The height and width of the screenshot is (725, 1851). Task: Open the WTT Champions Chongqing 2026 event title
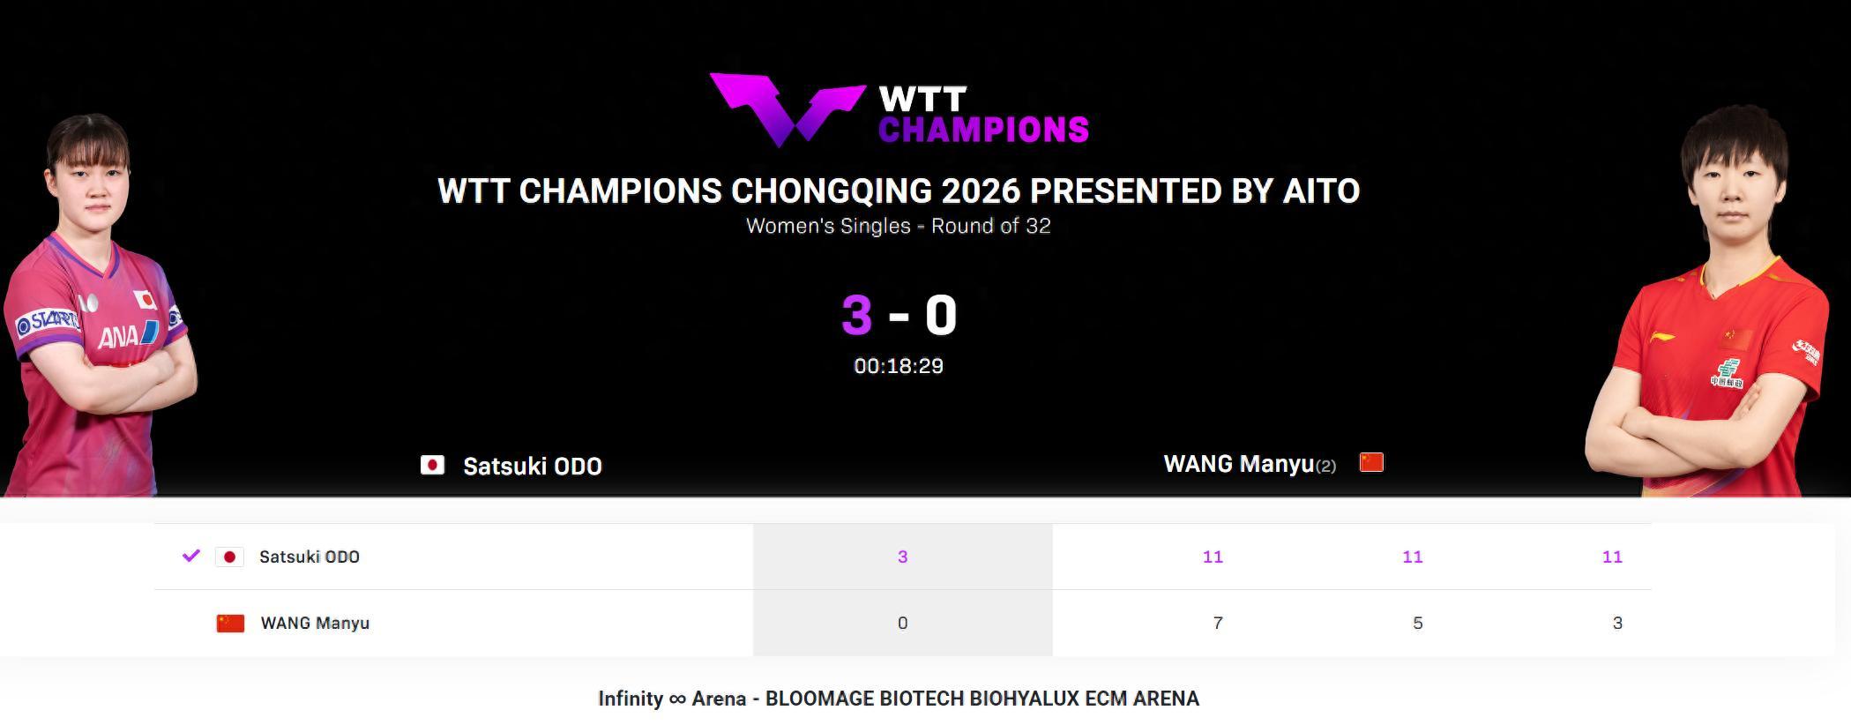[x=899, y=191]
